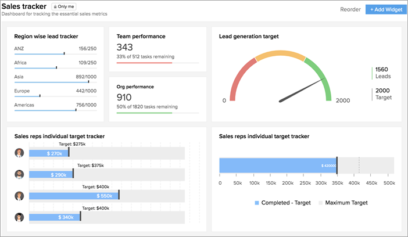The width and height of the screenshot is (408, 237).
Task: Toggle the Maximum Target legend swatch
Action: click(321, 203)
